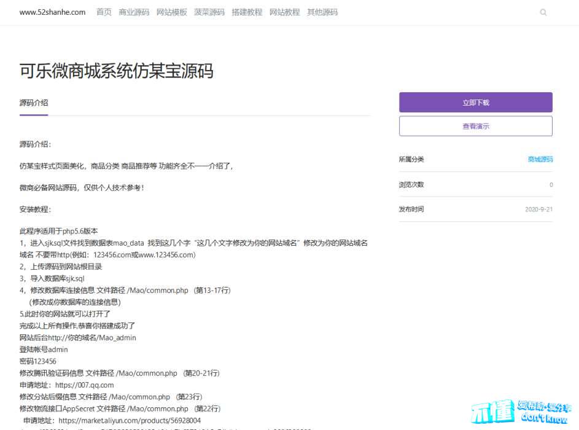Open the 商城源码 category link
Viewport: 579px width, 430px height.
540,159
